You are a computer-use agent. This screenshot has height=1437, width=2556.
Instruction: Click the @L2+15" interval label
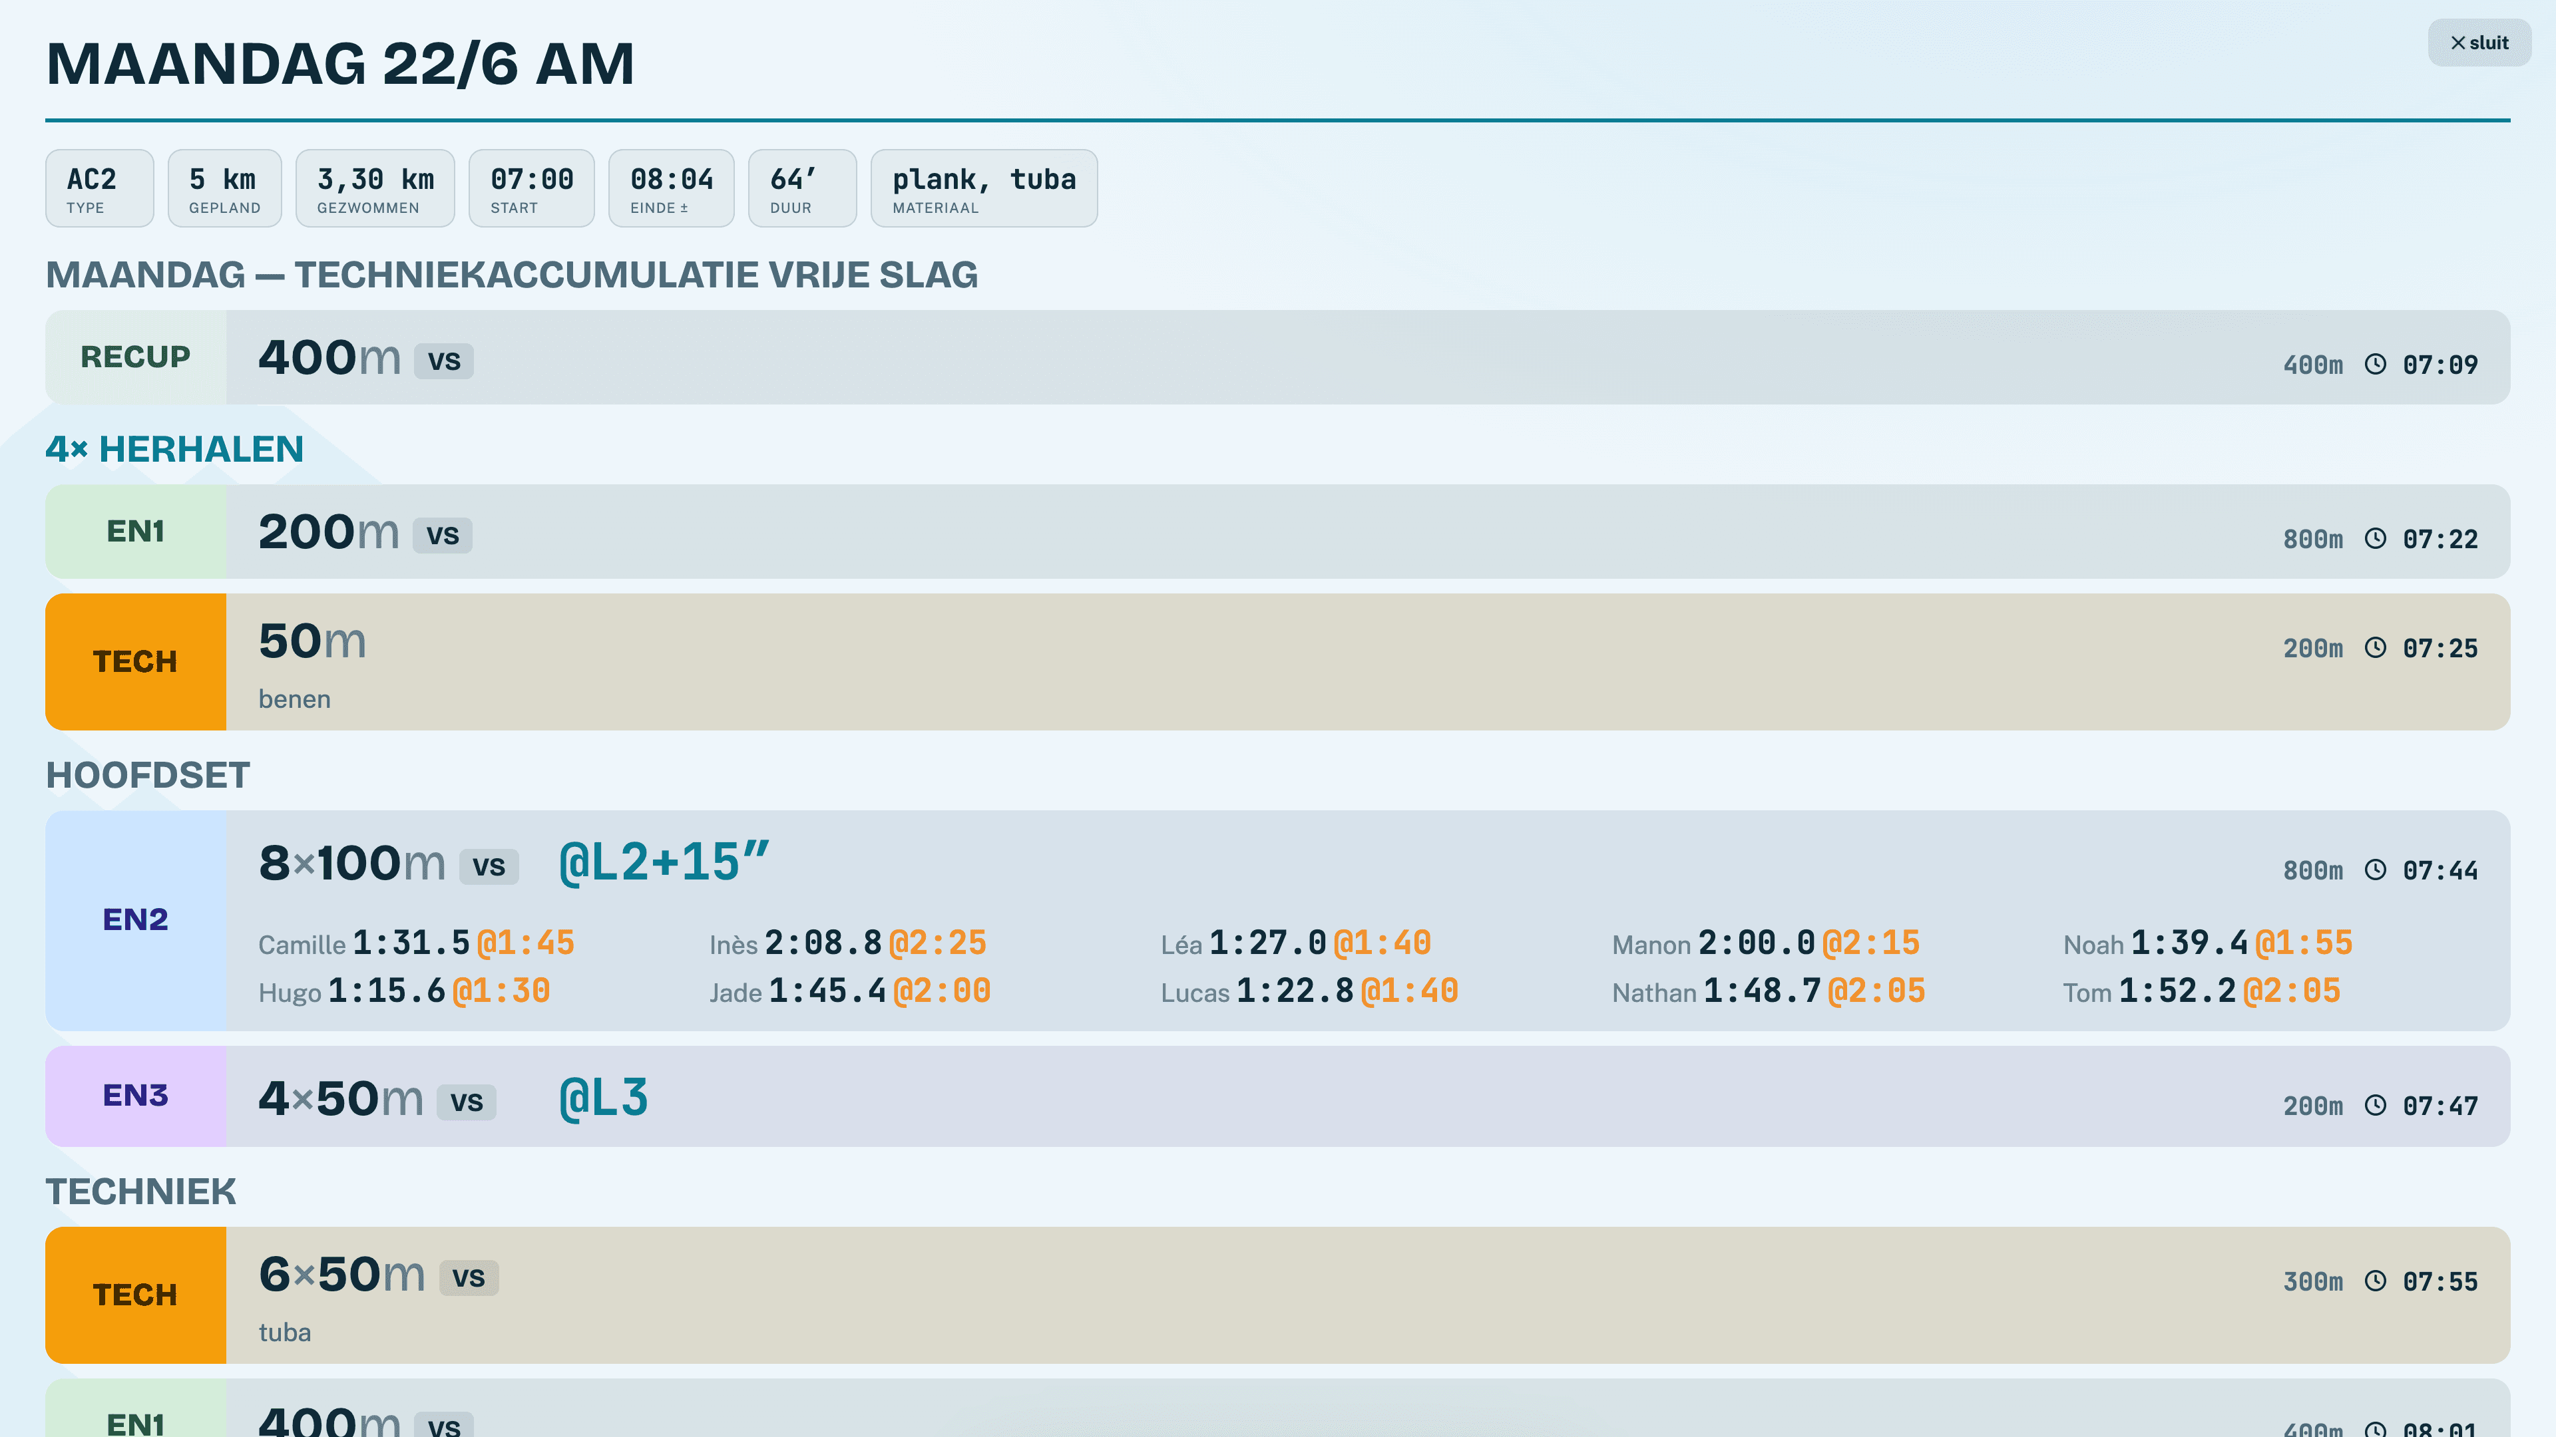coord(664,862)
